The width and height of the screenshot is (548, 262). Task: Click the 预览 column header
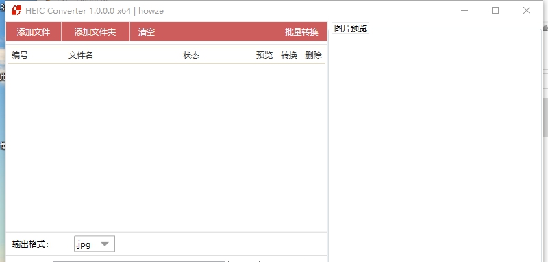264,55
